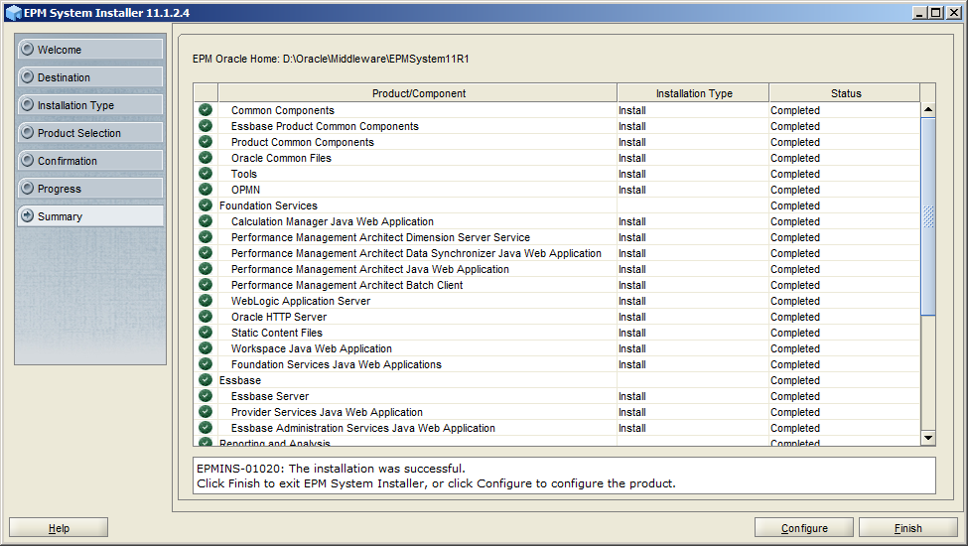Image resolution: width=968 pixels, height=546 pixels.
Task: Click the scroll up arrow of the component list
Action: pos(928,109)
